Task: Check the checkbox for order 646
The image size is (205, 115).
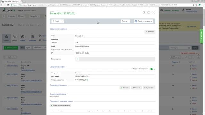Action: (5, 109)
